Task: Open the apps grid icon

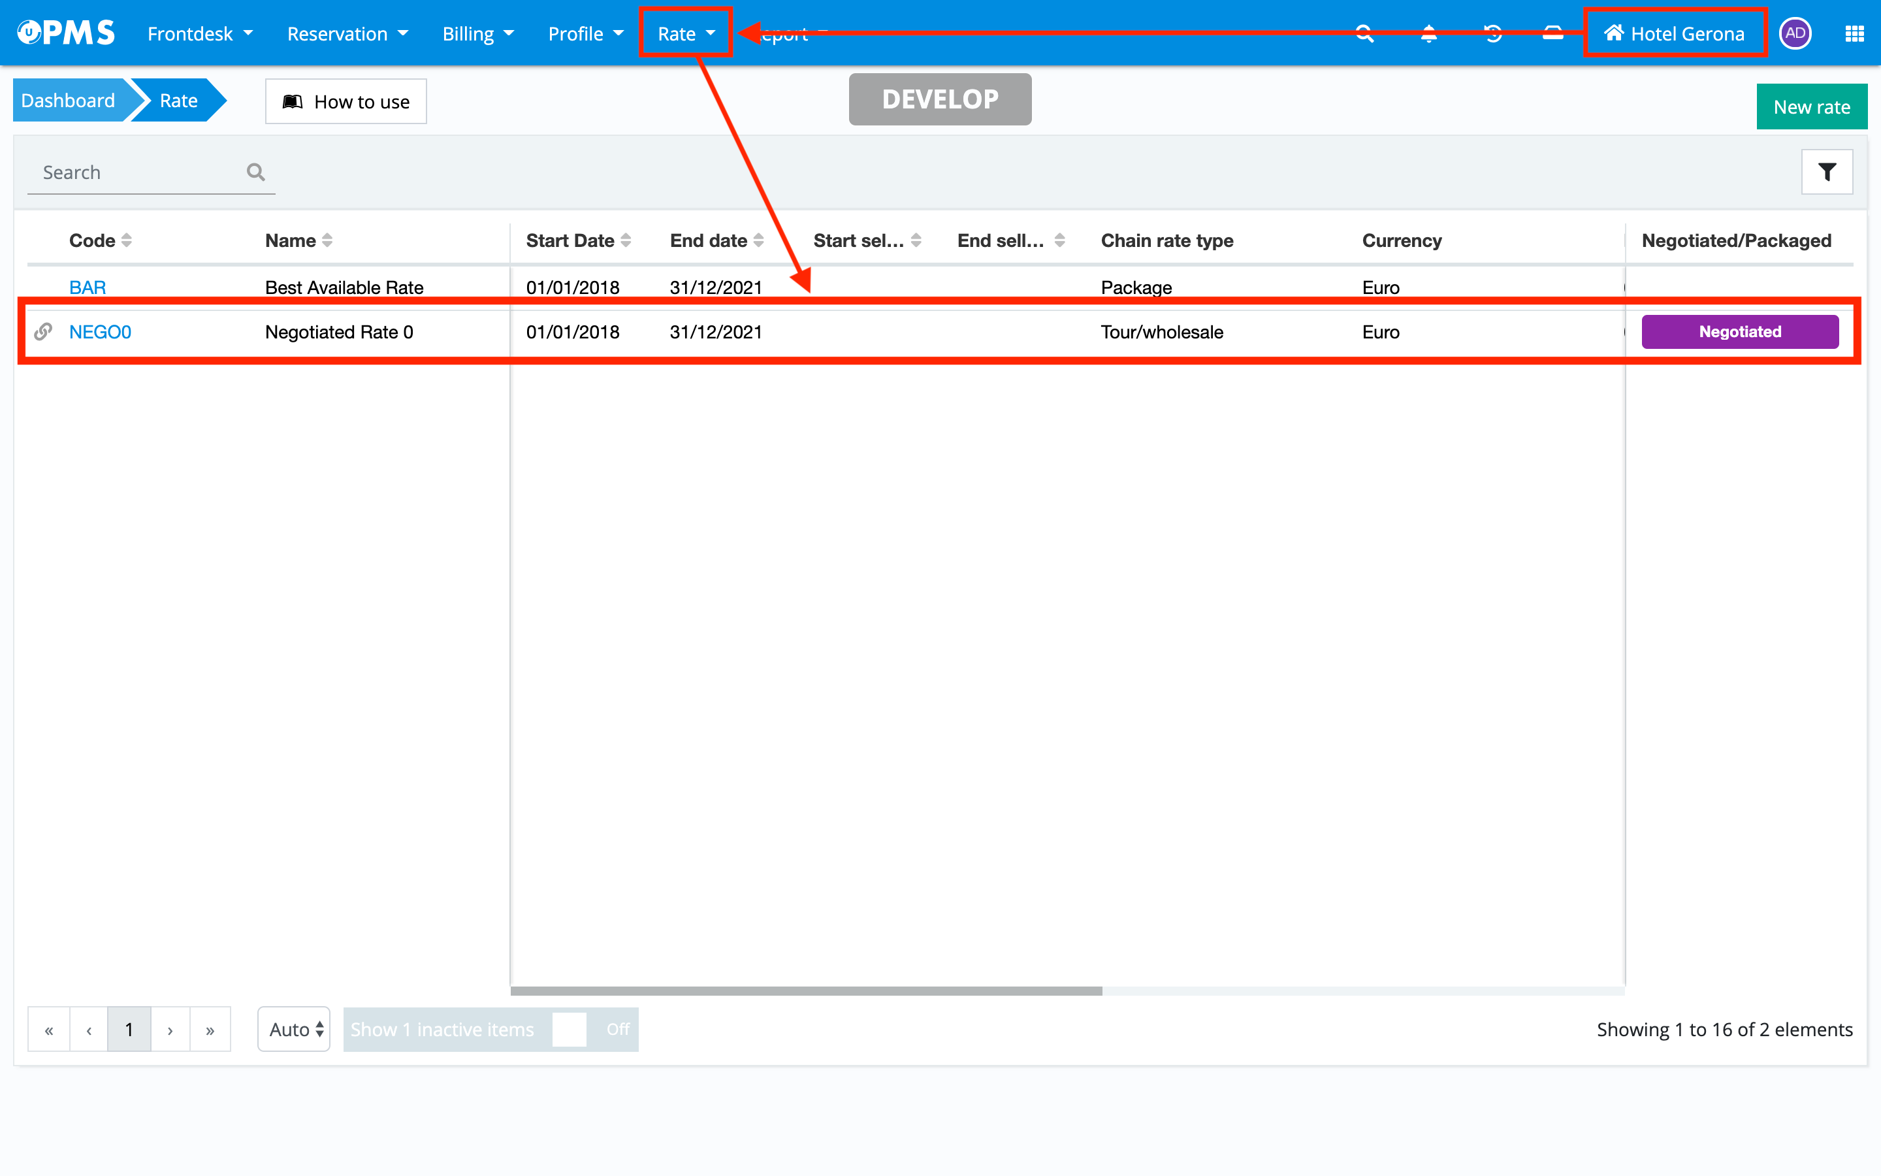Action: pos(1855,33)
